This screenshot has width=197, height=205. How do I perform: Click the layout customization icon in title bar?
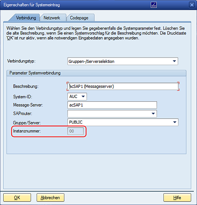coord(153,5)
